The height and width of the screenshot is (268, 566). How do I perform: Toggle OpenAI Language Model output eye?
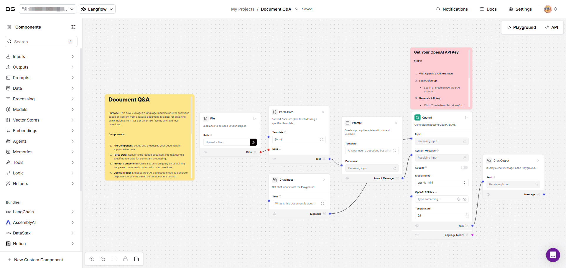point(417,235)
